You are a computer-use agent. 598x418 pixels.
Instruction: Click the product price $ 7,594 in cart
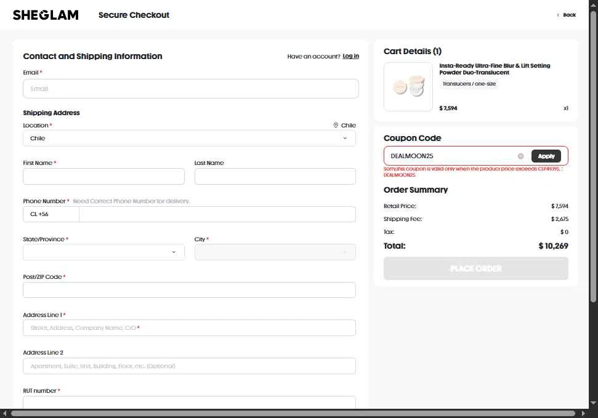(448, 108)
